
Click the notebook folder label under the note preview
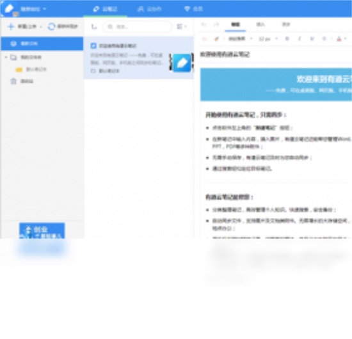pos(105,71)
